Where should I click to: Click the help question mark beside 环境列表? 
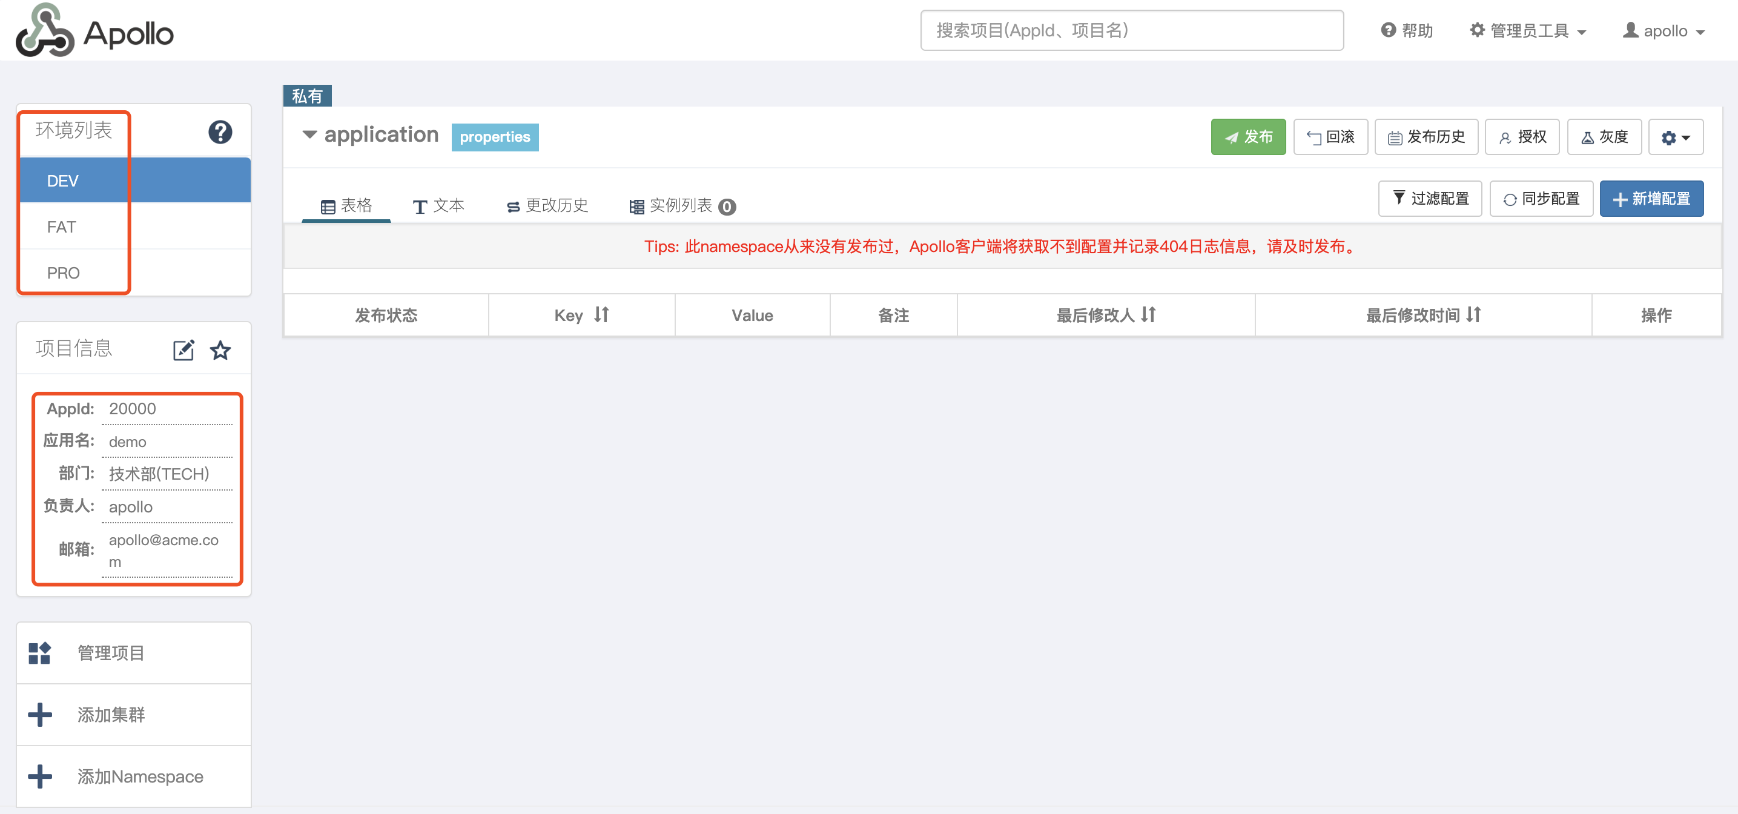(220, 131)
